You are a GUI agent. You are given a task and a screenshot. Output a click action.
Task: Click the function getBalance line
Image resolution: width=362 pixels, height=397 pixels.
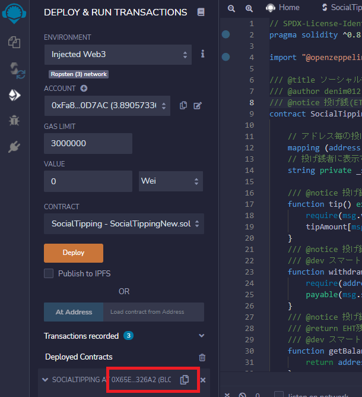point(325,351)
